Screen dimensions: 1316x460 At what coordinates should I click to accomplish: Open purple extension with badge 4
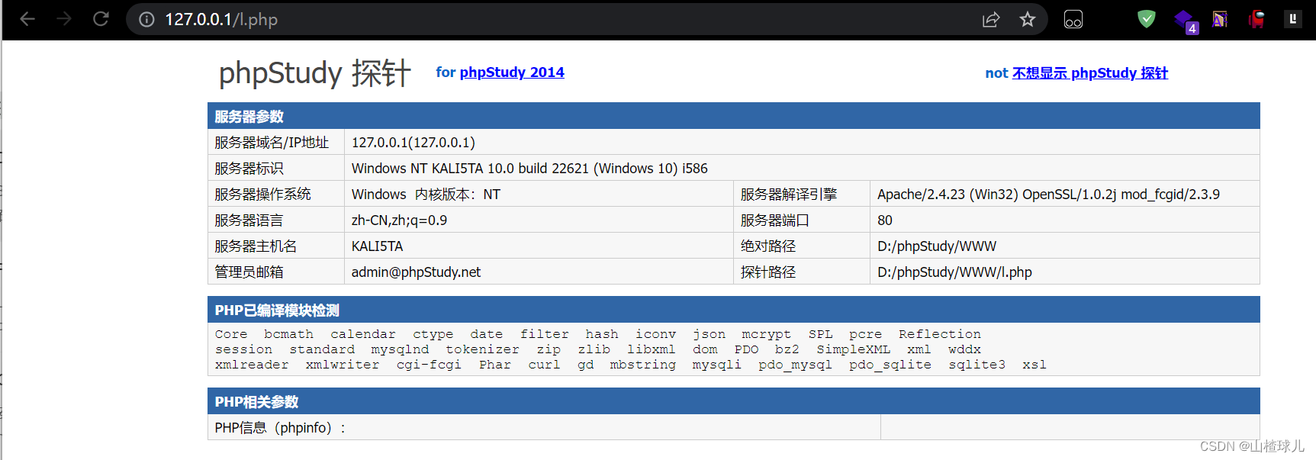[1186, 21]
